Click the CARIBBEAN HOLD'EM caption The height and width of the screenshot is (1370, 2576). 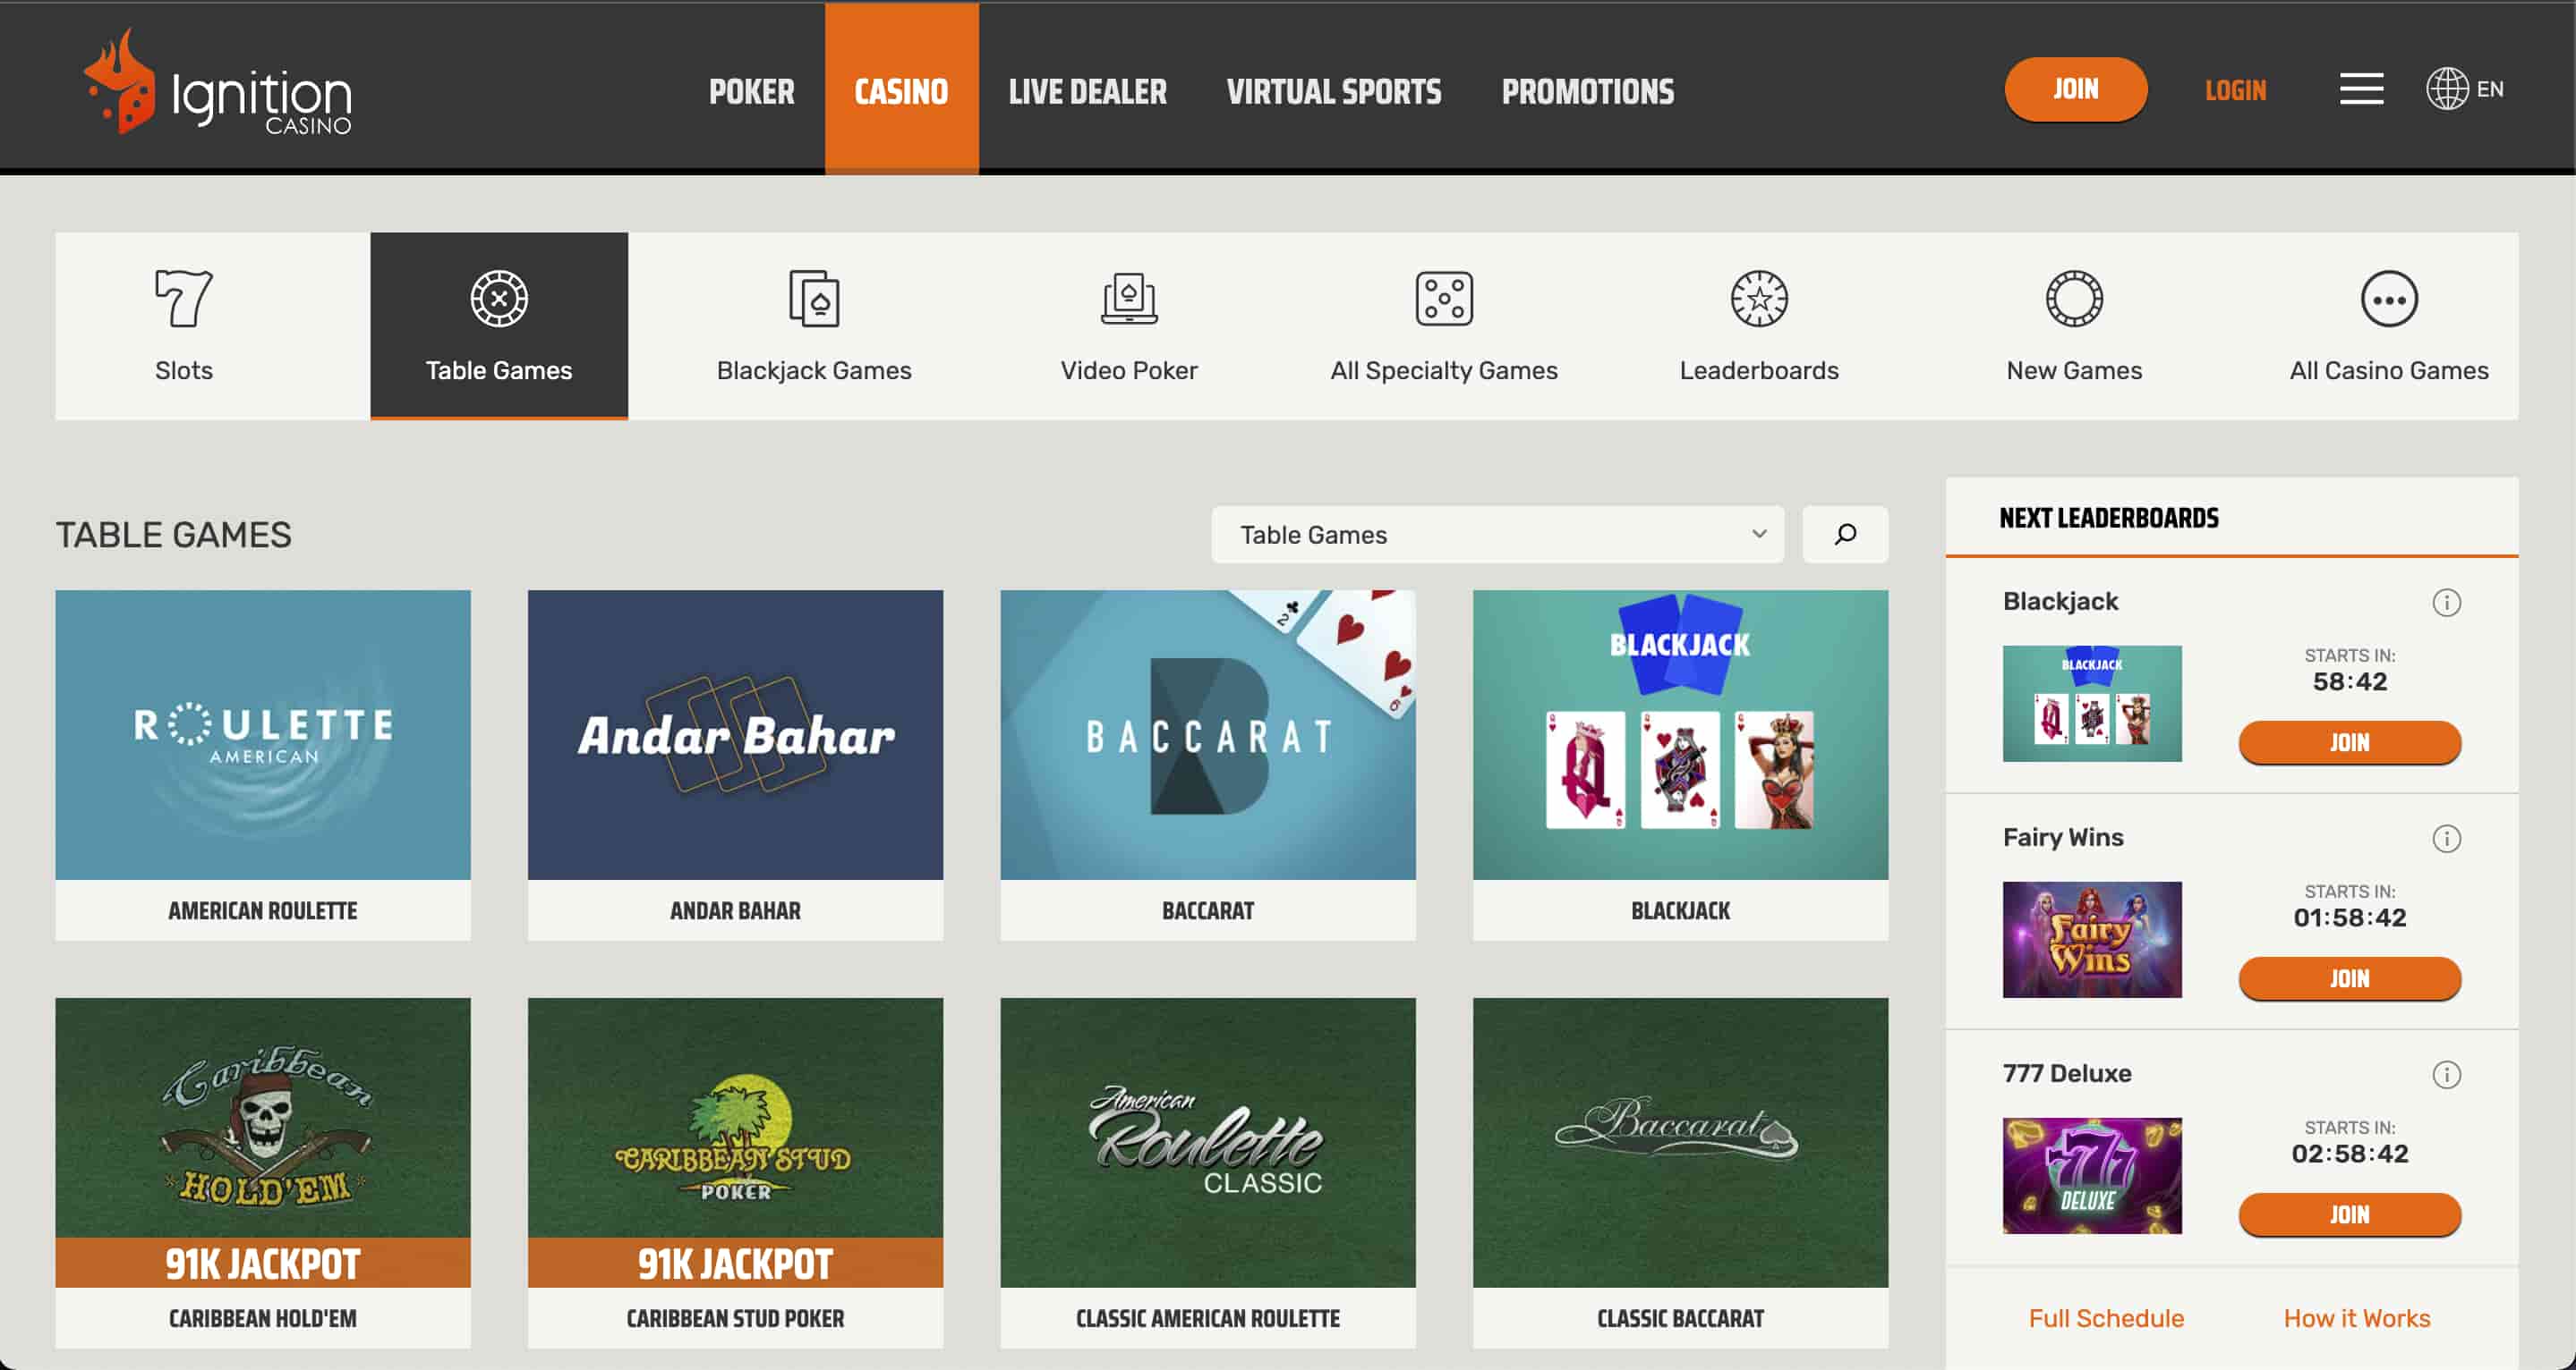coord(263,1318)
